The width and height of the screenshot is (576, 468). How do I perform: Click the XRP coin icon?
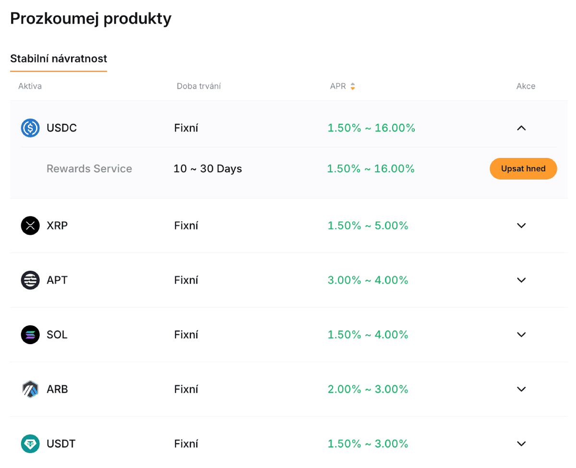pos(30,226)
